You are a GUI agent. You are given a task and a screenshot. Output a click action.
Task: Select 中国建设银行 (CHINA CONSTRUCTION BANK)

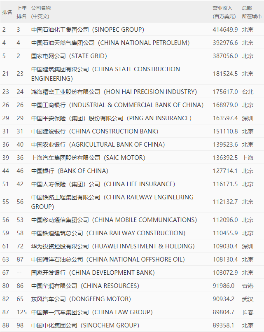pyautogui.click(x=95, y=131)
